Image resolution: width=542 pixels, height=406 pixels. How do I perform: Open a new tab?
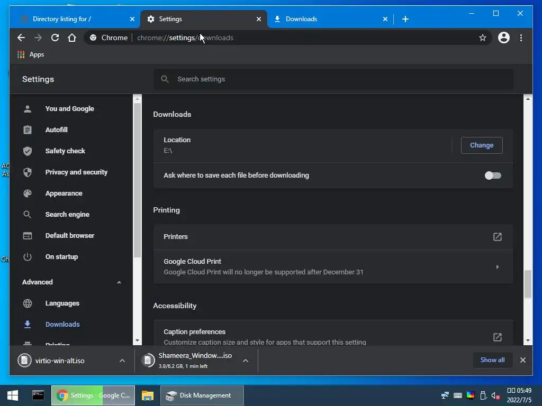[x=405, y=19]
